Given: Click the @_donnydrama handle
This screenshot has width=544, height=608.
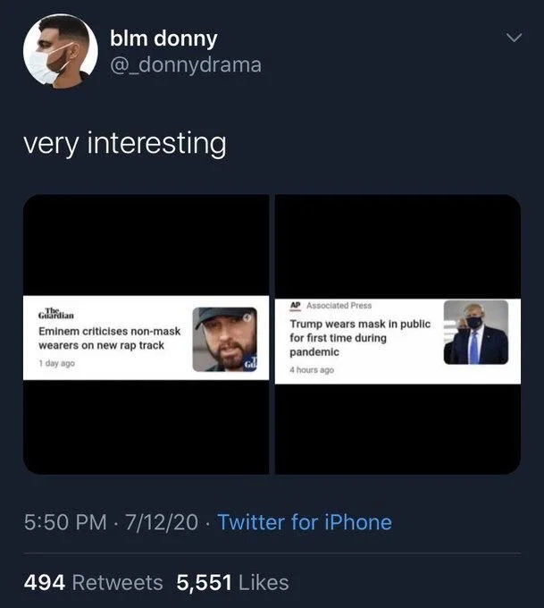Looking at the screenshot, I should point(185,65).
